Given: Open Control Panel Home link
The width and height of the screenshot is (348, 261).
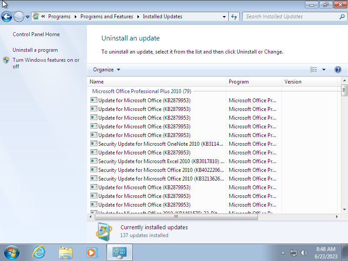Looking at the screenshot, I should coord(36,34).
